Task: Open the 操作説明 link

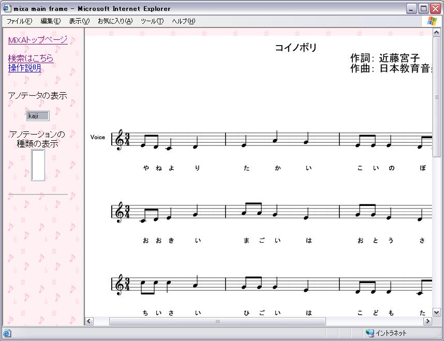Action: click(25, 68)
